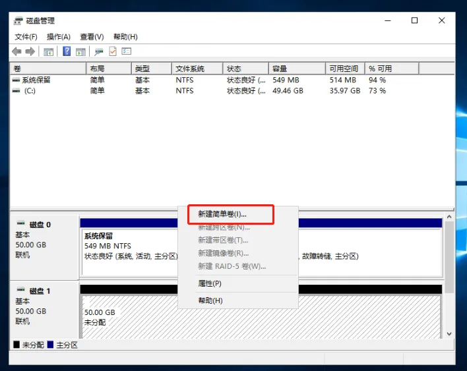This screenshot has height=371, width=467.
Task: Click the rescan disks toolbar icon
Action: (98, 51)
